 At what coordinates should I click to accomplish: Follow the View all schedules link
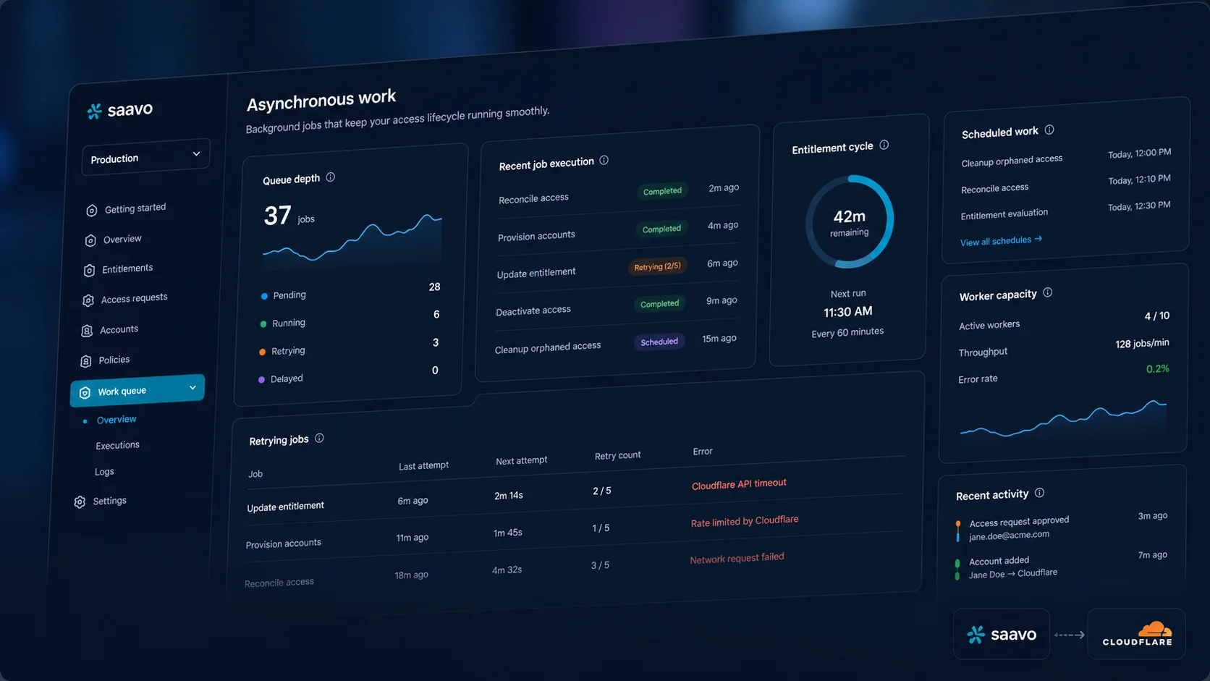pyautogui.click(x=1001, y=240)
